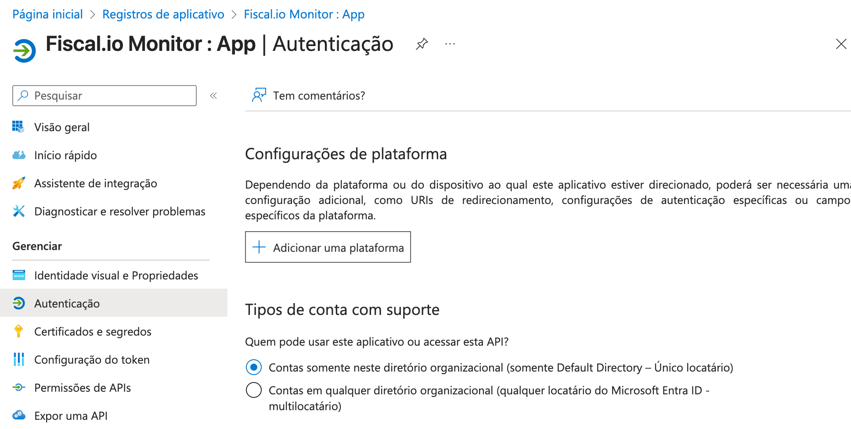Click the Visão geral grid icon

tap(18, 127)
